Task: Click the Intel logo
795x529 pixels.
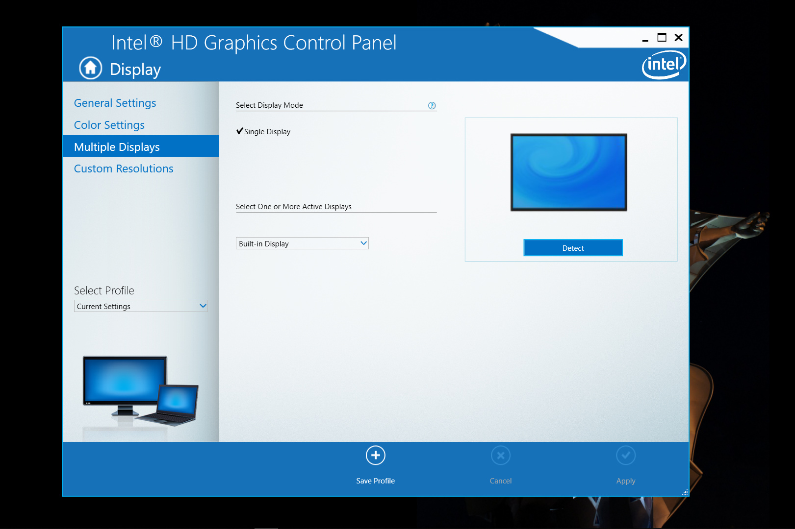Action: pos(664,65)
